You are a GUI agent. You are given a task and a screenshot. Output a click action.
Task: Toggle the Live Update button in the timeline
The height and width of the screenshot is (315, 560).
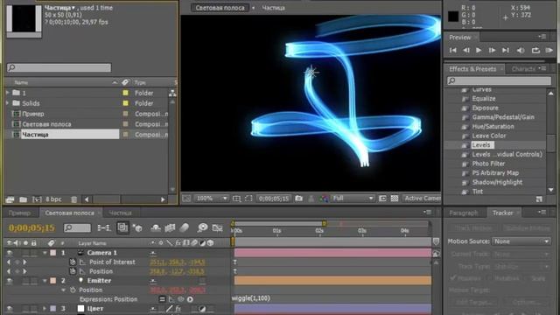122,227
